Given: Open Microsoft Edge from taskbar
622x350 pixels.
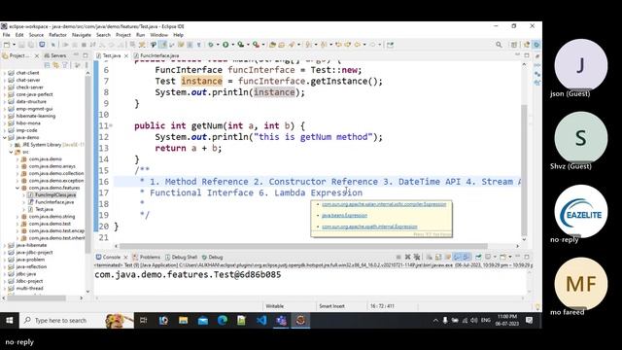Looking at the screenshot, I should point(223,320).
